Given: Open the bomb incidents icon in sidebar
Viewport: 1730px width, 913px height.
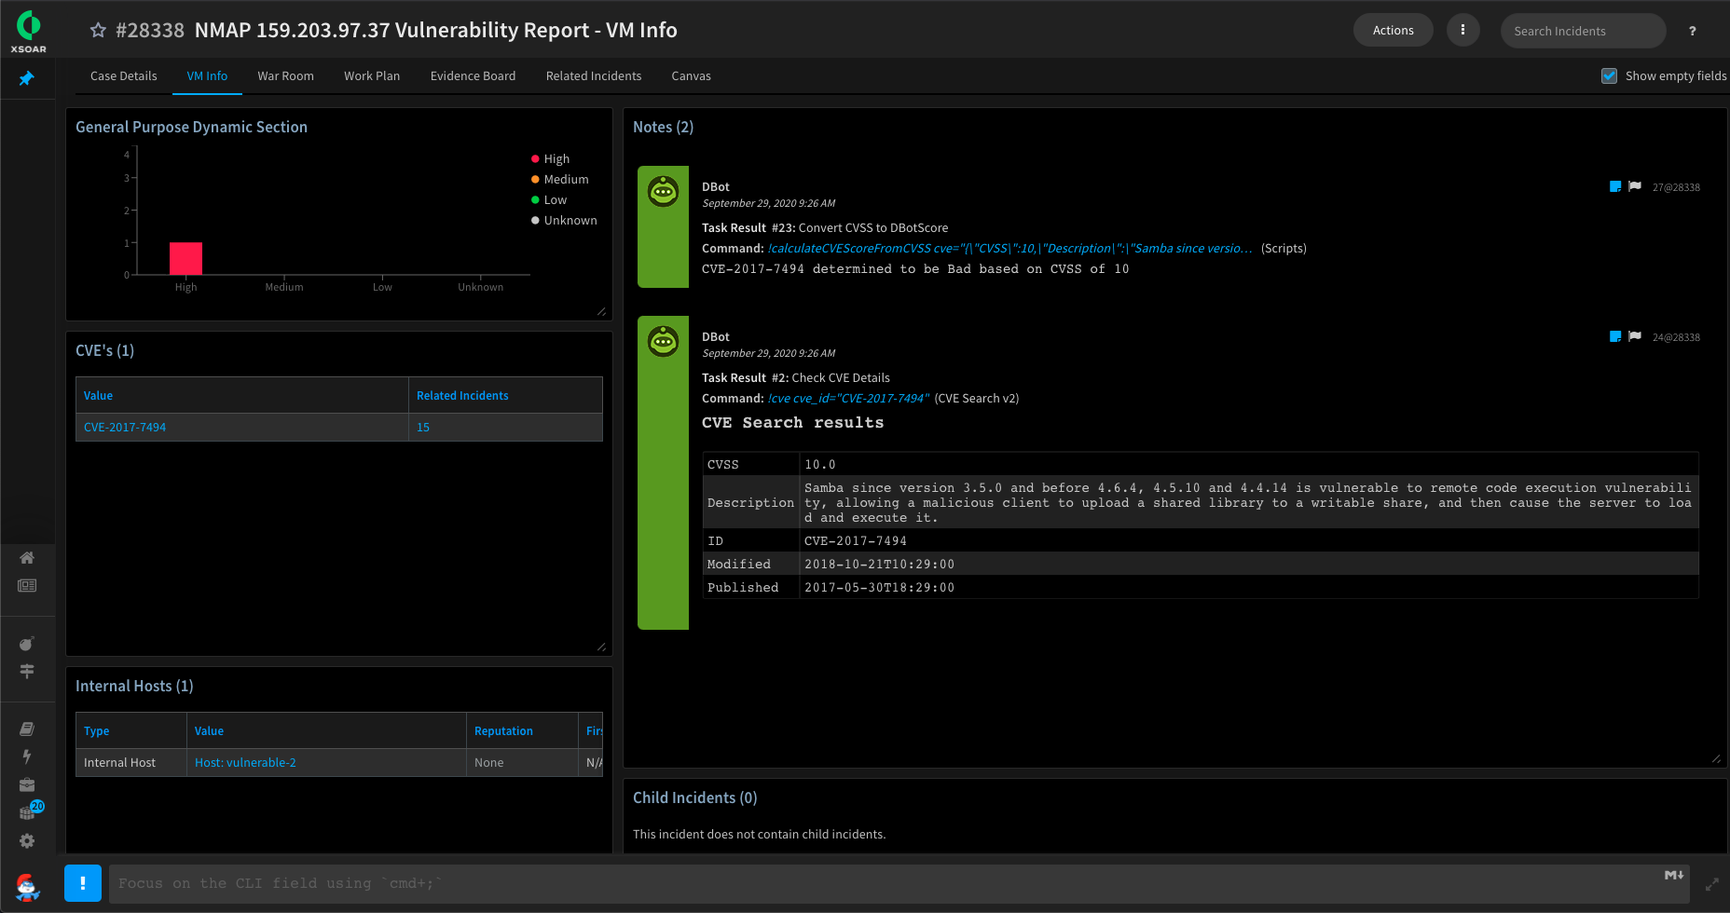Looking at the screenshot, I should (27, 643).
